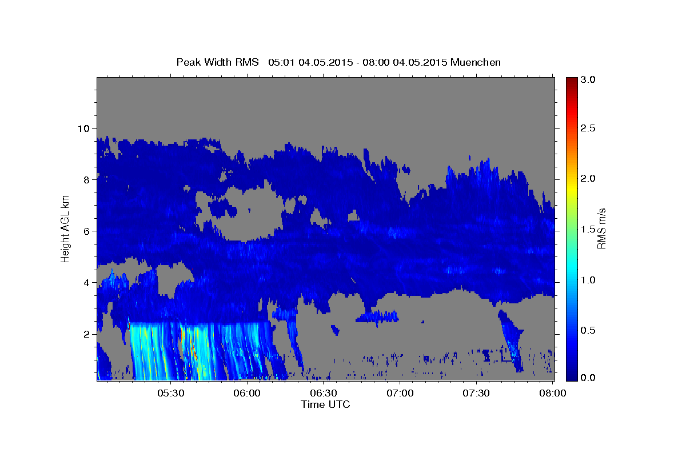Click the 'Height AGL km' axis label
The width and height of the screenshot is (686, 457).
click(x=65, y=228)
